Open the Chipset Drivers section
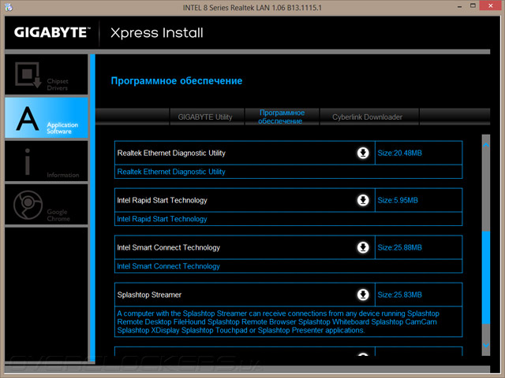This screenshot has width=505, height=378. pos(47,75)
